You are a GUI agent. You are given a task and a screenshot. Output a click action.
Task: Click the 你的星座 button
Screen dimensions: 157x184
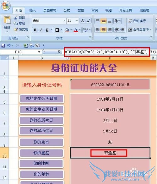click(x=41, y=153)
